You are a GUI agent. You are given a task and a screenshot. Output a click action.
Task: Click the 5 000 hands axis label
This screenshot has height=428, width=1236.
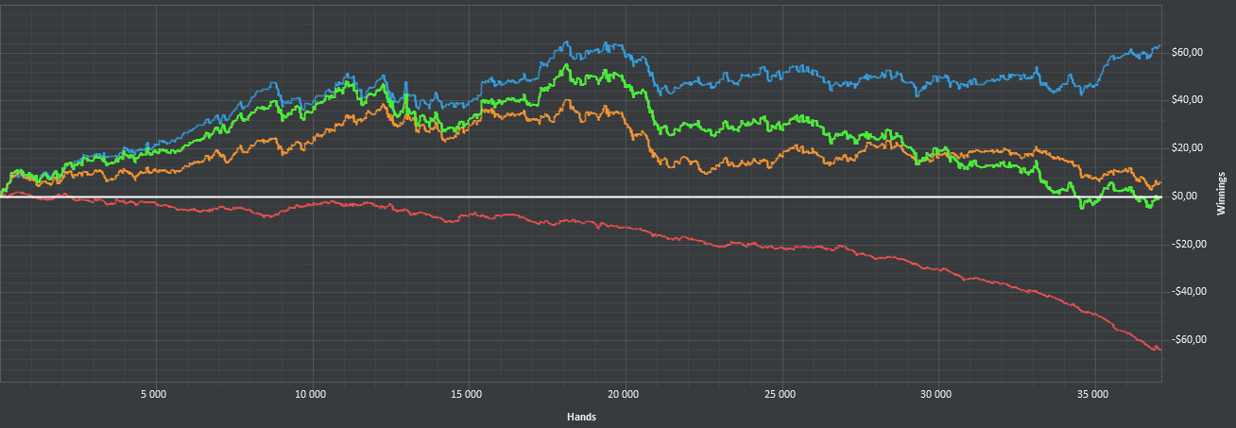click(x=154, y=393)
